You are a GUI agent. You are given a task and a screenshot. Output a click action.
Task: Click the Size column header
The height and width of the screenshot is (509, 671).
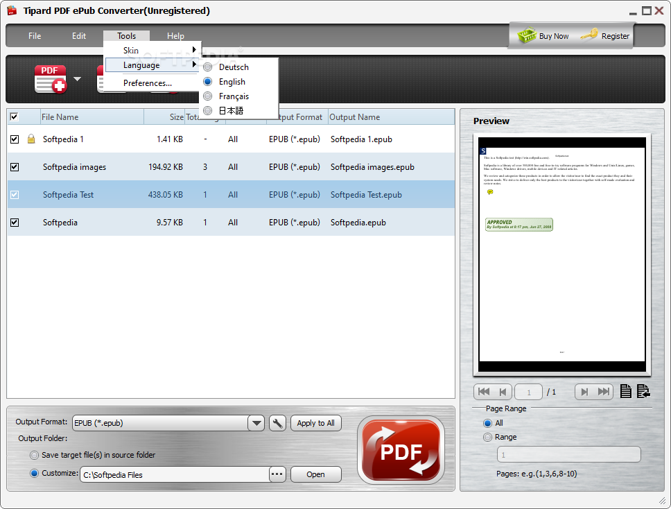pos(164,117)
